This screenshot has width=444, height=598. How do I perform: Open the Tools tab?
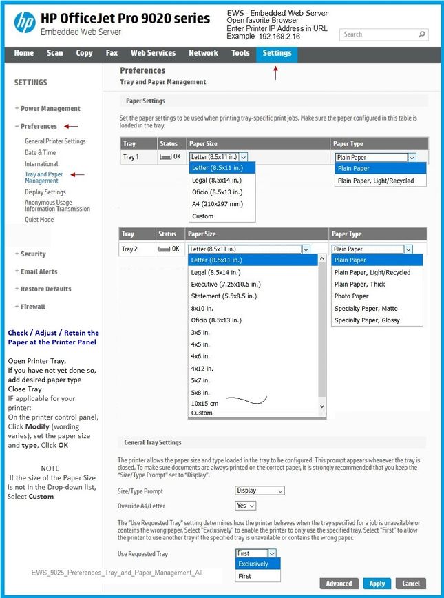240,54
